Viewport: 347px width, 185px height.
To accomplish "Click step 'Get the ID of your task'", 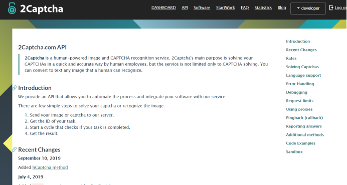I will pos(53,121).
